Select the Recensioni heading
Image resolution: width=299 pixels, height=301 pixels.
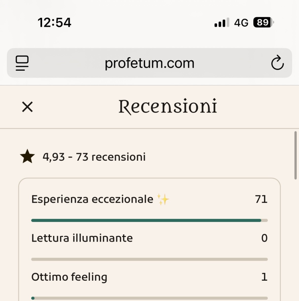pos(168,106)
